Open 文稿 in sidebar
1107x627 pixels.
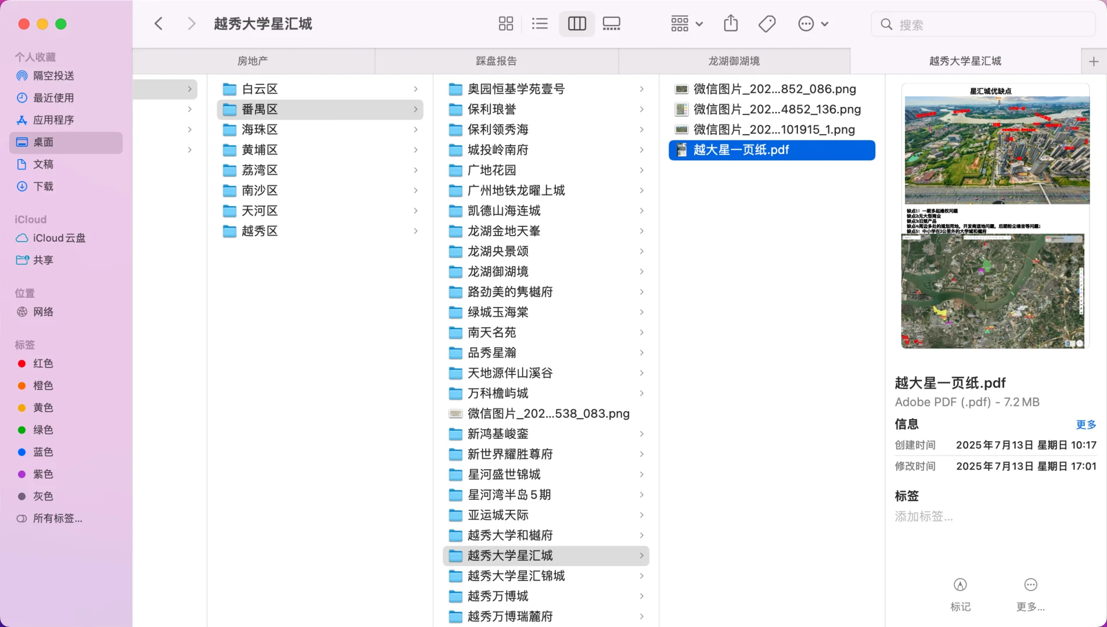66,164
